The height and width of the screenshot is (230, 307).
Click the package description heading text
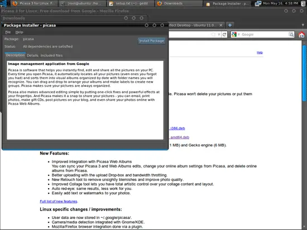pyautogui.click(x=49, y=64)
